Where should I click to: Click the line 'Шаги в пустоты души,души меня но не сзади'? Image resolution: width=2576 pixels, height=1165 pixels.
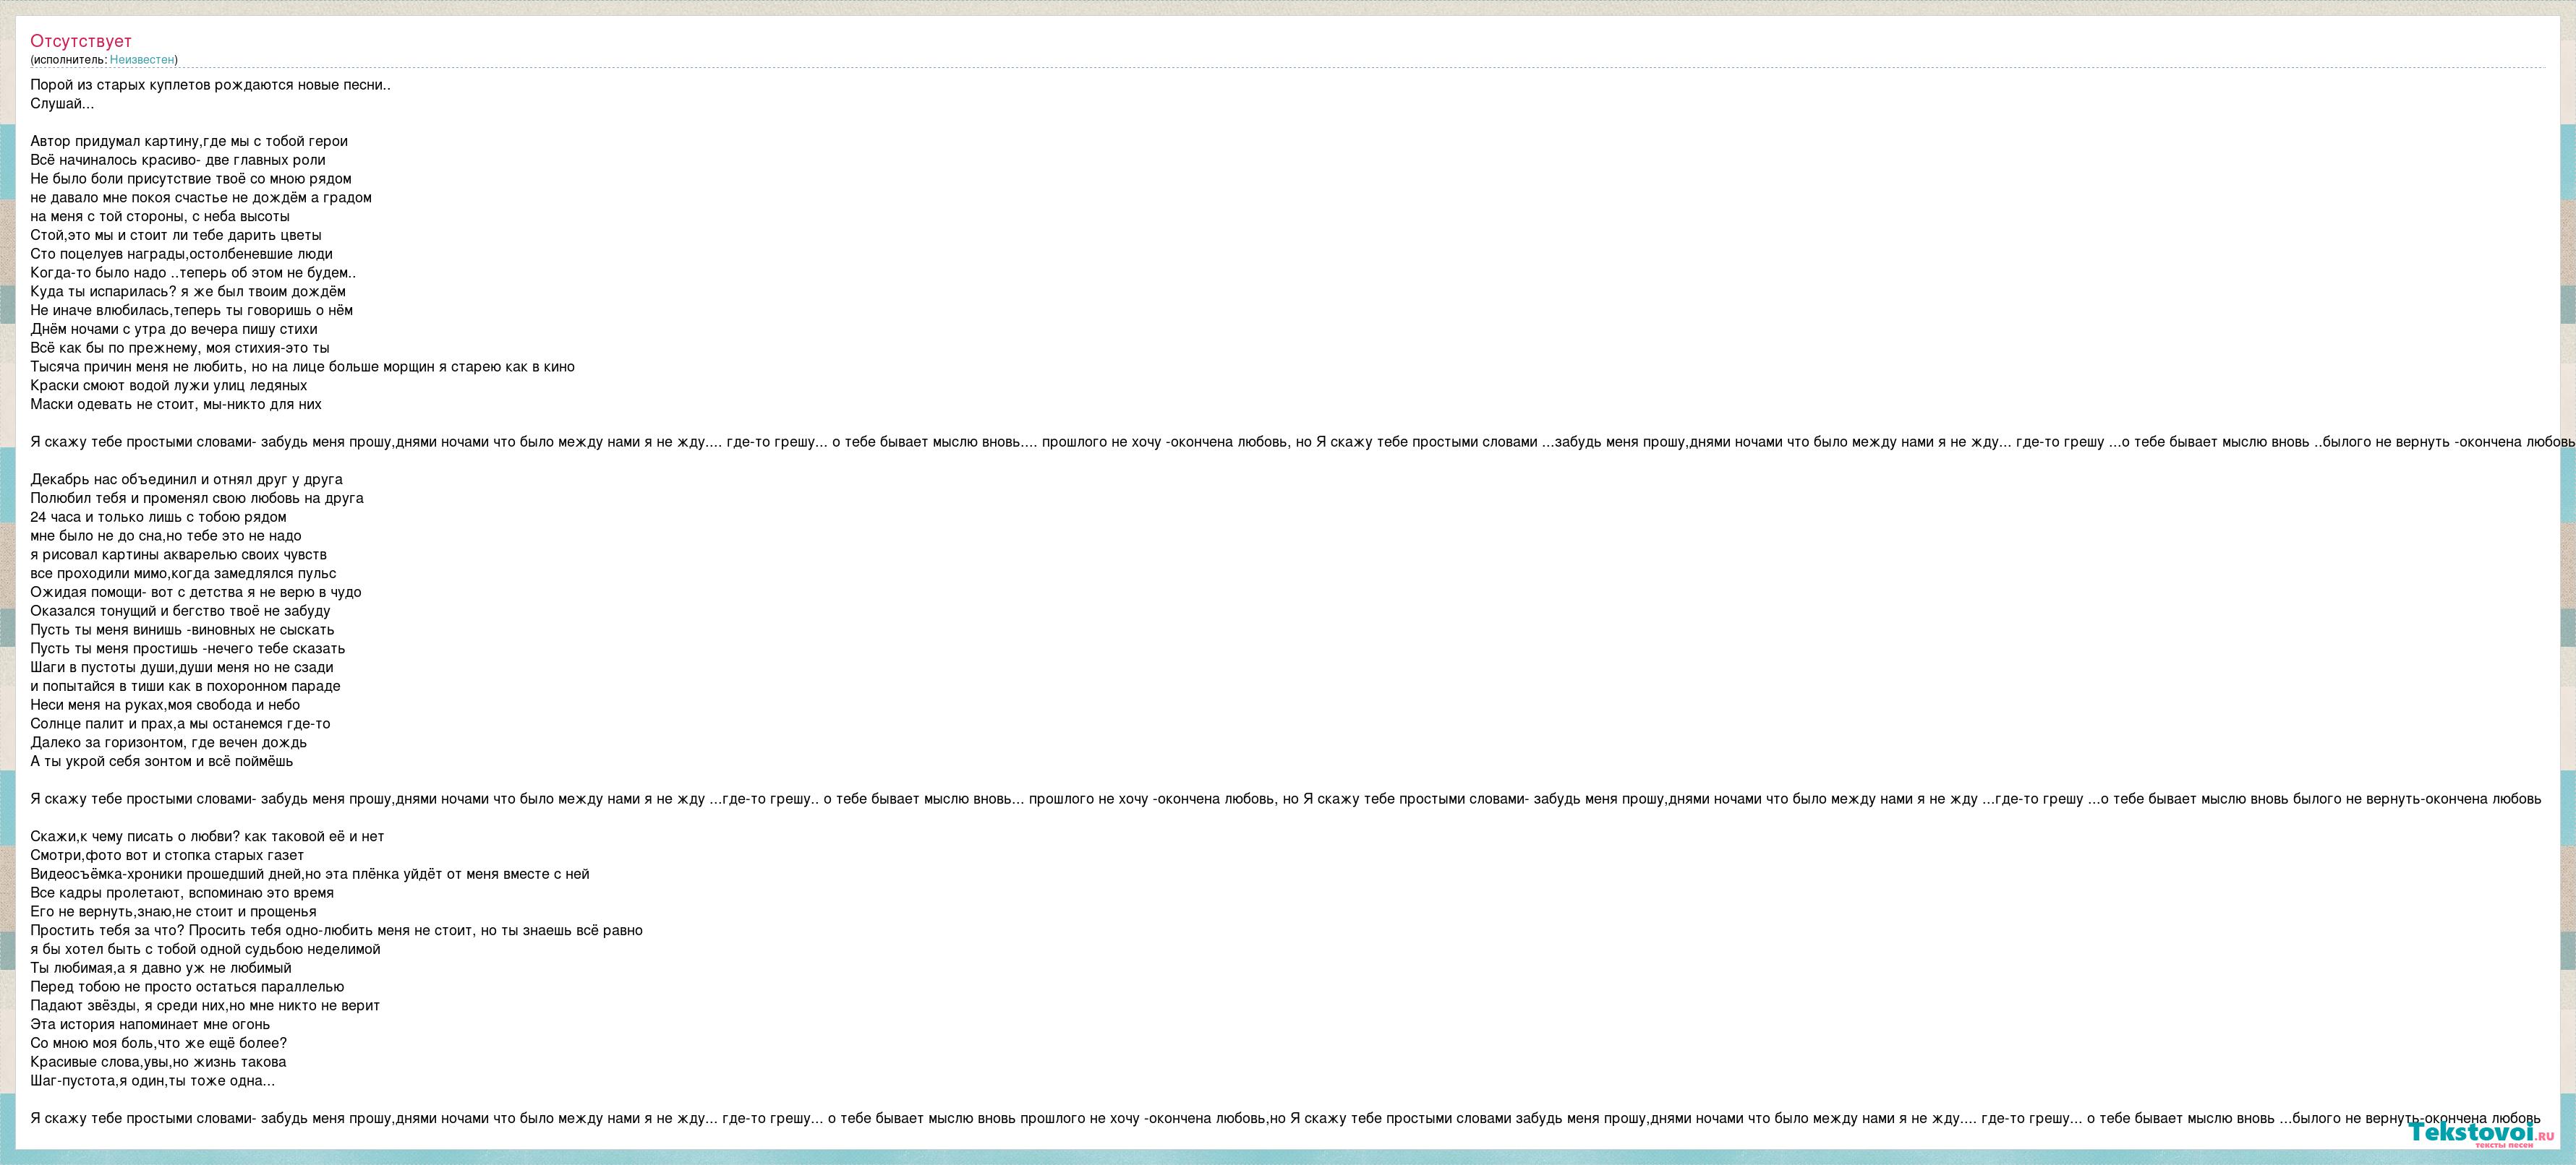(182, 668)
